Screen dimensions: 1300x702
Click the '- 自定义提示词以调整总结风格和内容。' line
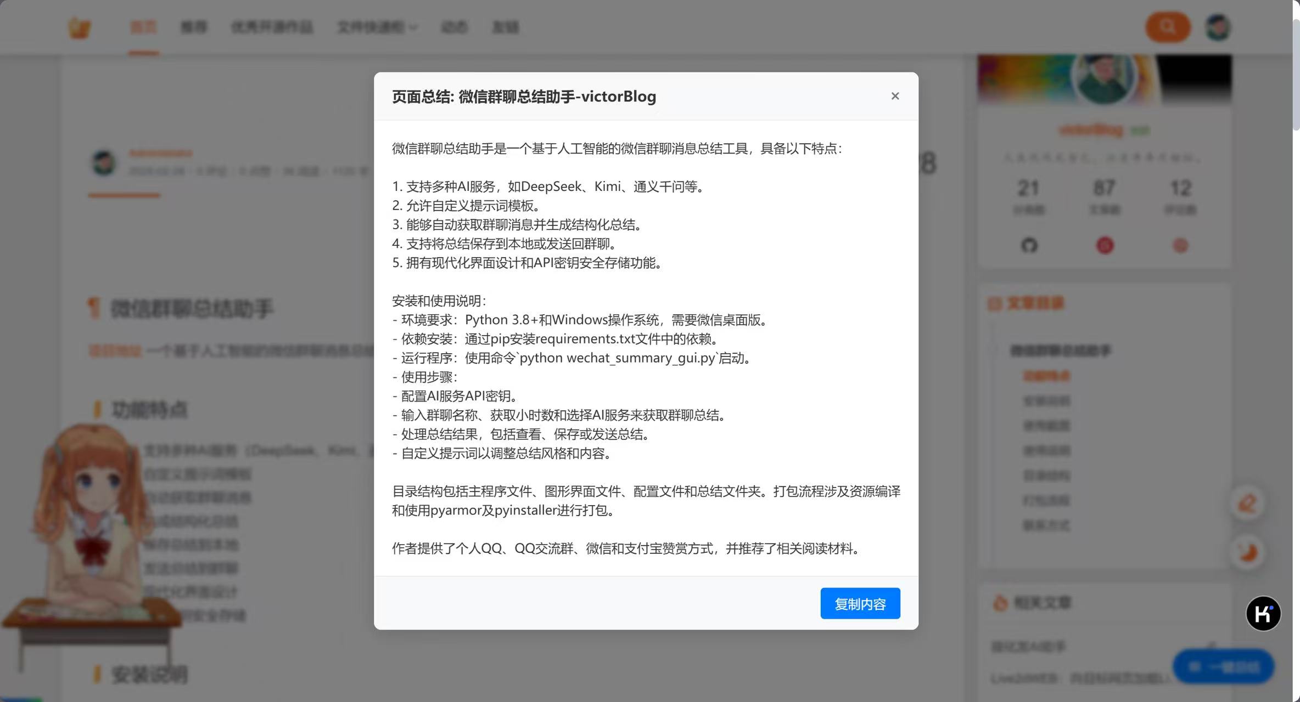[502, 454]
